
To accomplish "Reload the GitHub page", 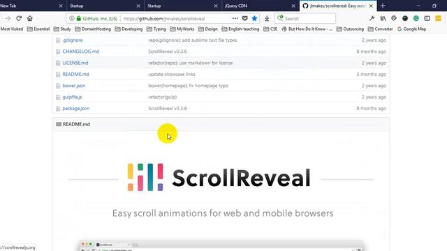I will pyautogui.click(x=19, y=19).
